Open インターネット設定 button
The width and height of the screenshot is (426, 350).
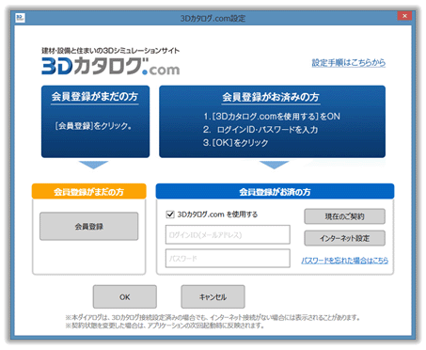click(x=344, y=238)
